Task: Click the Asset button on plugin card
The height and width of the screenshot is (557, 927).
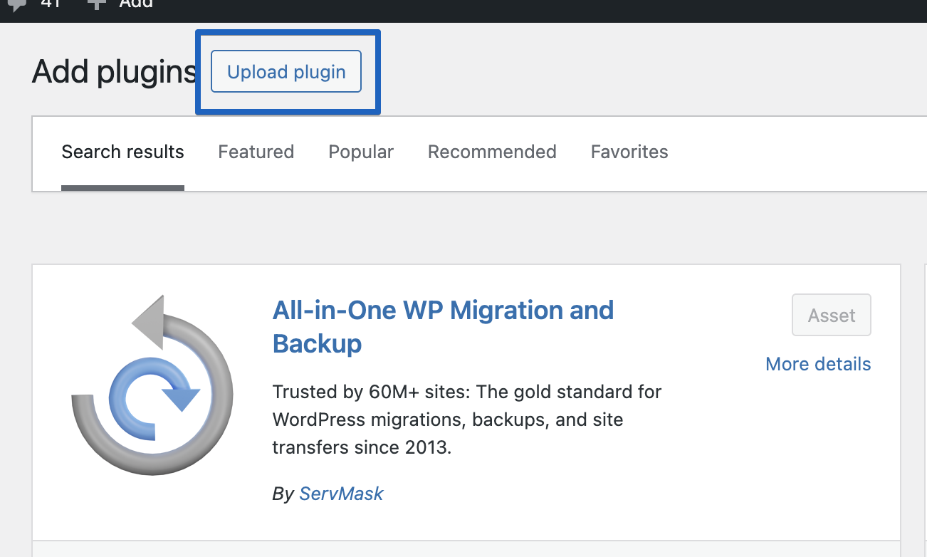Action: [831, 315]
